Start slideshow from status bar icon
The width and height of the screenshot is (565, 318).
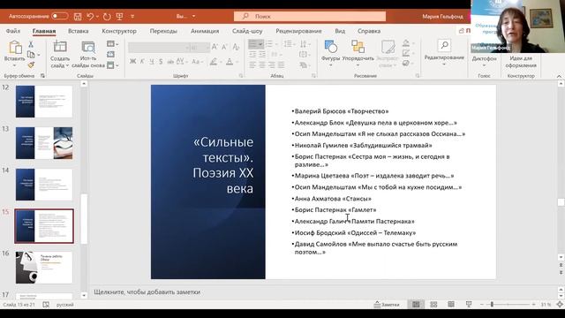(469, 305)
